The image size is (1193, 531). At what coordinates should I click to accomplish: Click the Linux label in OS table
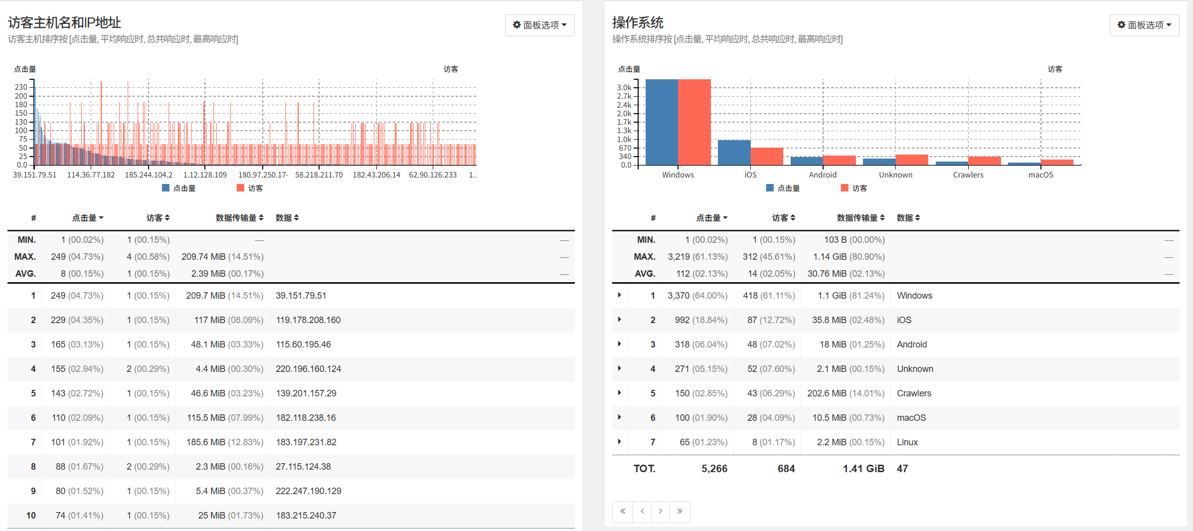click(907, 442)
